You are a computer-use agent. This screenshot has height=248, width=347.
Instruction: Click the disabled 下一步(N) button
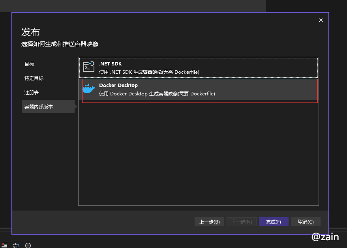point(242,222)
